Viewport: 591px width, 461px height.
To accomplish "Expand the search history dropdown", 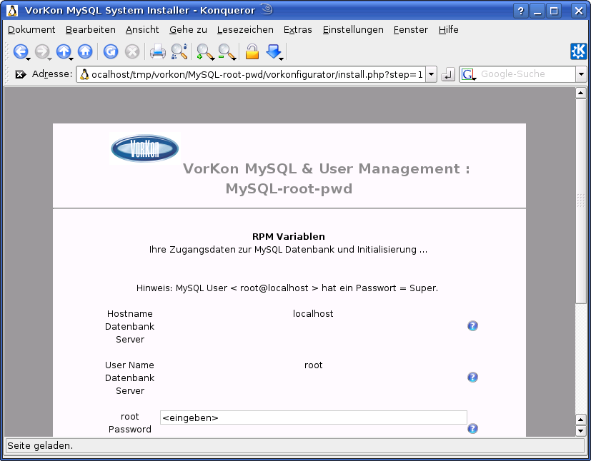I will 580,74.
